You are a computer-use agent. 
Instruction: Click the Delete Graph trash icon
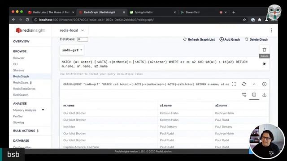tap(247, 39)
